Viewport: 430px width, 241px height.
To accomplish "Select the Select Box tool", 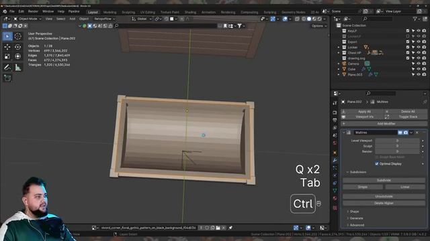I will 7,36.
